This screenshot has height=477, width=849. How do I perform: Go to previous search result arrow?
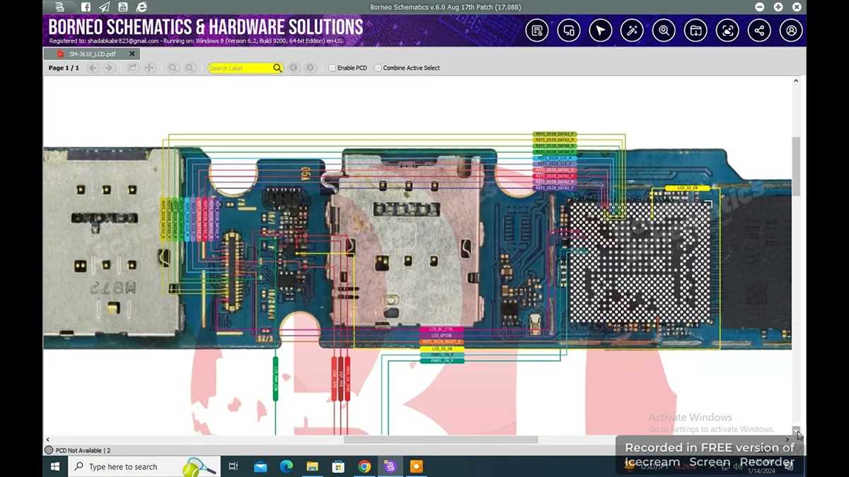pos(294,68)
